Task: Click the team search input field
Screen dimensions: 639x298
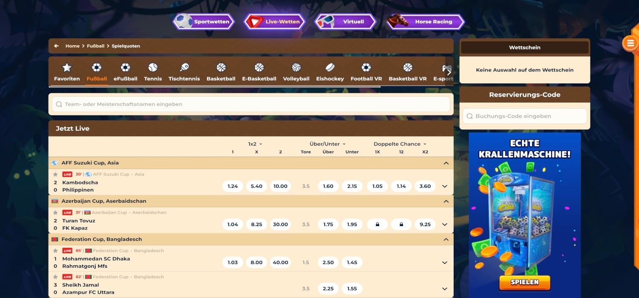Action: (251, 103)
